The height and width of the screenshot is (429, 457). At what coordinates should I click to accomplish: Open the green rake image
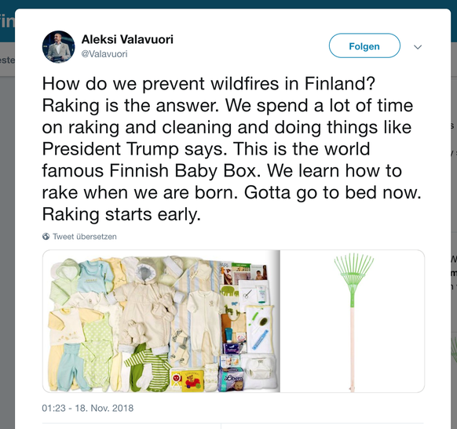(x=353, y=321)
